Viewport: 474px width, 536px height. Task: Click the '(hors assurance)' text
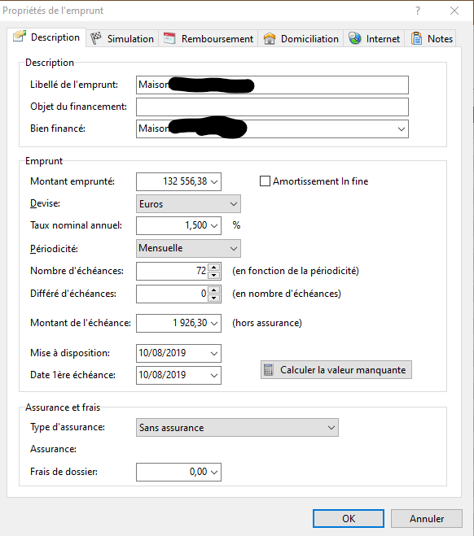(267, 323)
